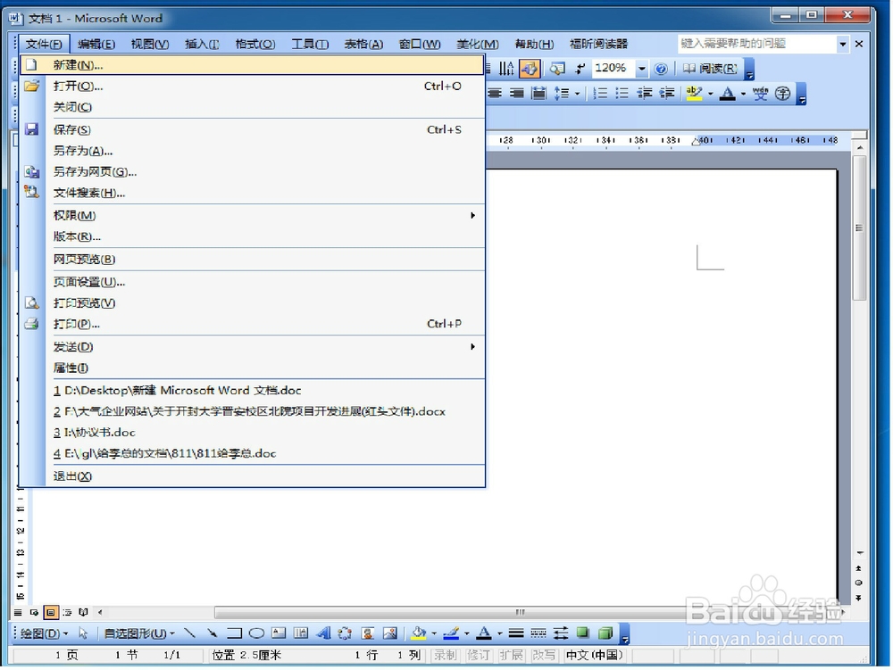Open the 格式(O) menu
This screenshot has width=893, height=670.
[255, 44]
